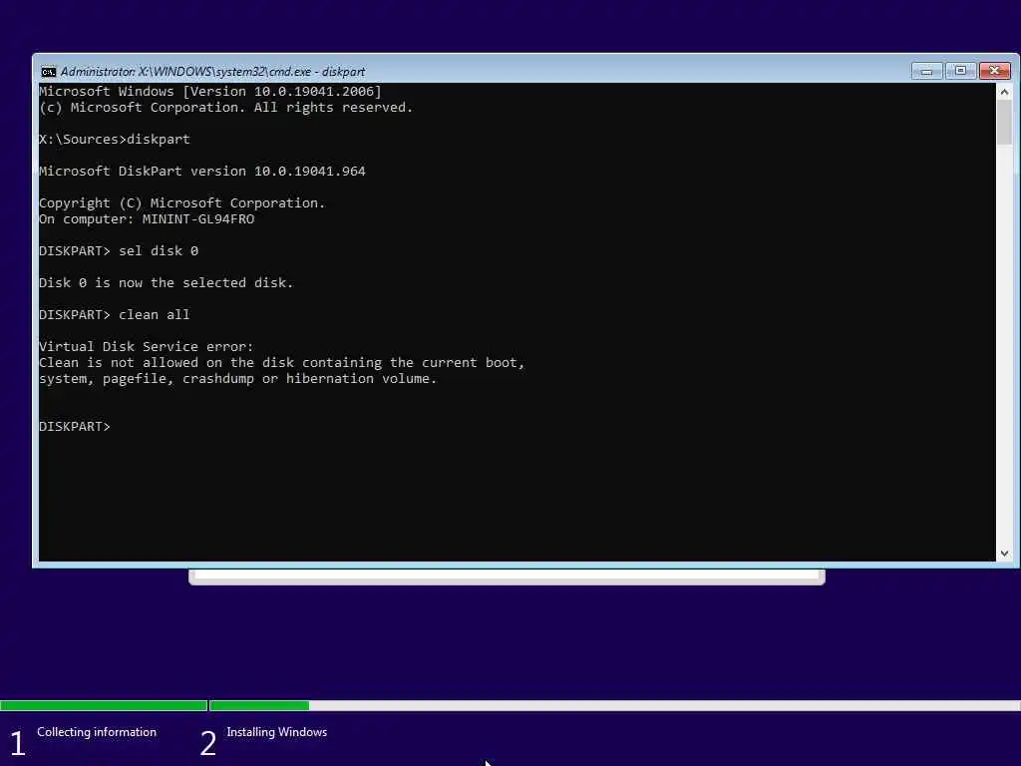This screenshot has height=766, width=1021.
Task: Click '(c) Microsoft Corporation. All rights reserved.' line
Action: [x=226, y=108]
